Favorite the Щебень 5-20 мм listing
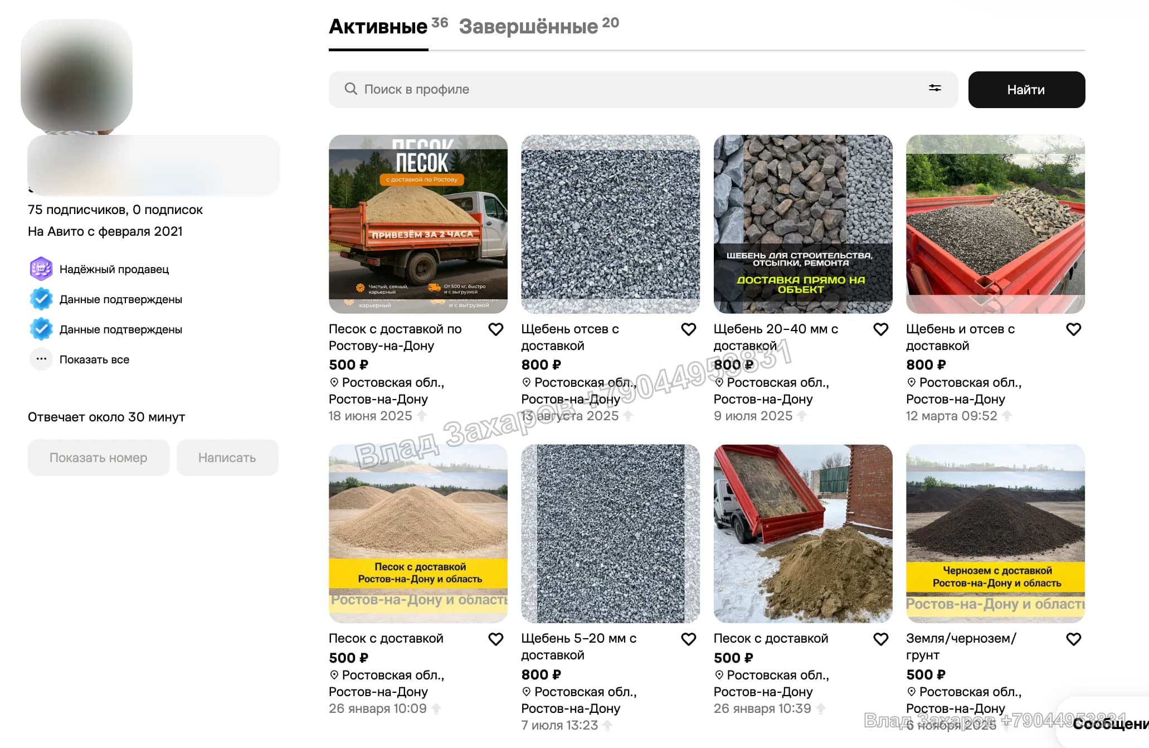 click(688, 639)
